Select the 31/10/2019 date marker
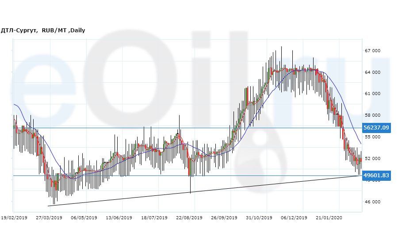402x225 pixels. point(259,217)
